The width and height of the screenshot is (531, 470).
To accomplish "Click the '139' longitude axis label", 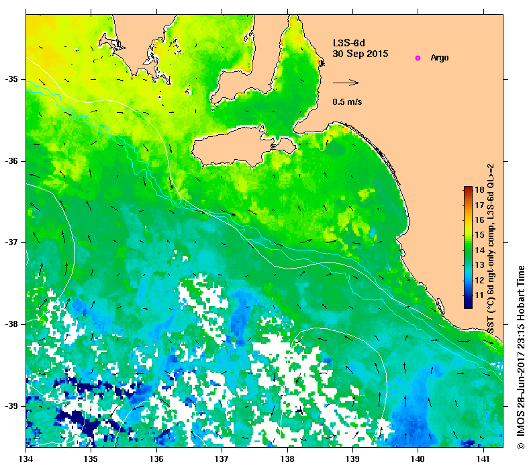I will [x=353, y=459].
